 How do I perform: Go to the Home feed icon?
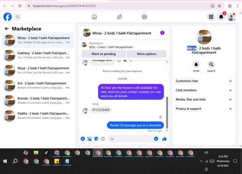point(94,17)
